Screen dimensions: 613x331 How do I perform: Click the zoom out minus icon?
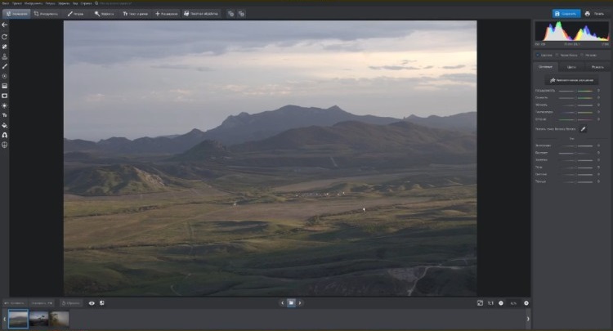click(x=501, y=303)
